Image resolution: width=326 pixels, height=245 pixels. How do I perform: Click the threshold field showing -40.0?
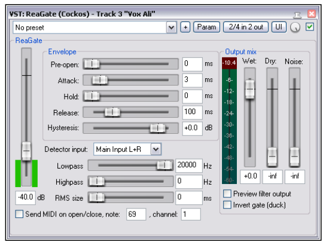pos(26,197)
